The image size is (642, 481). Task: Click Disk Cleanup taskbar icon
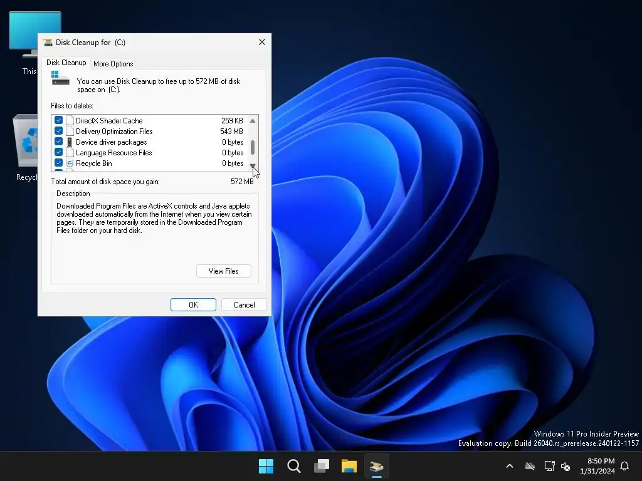tap(377, 466)
